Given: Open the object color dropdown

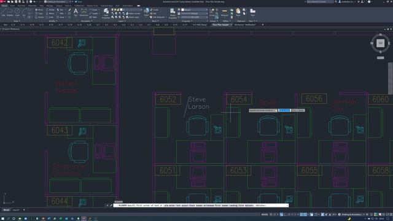Looking at the screenshot, I should point(195,10).
